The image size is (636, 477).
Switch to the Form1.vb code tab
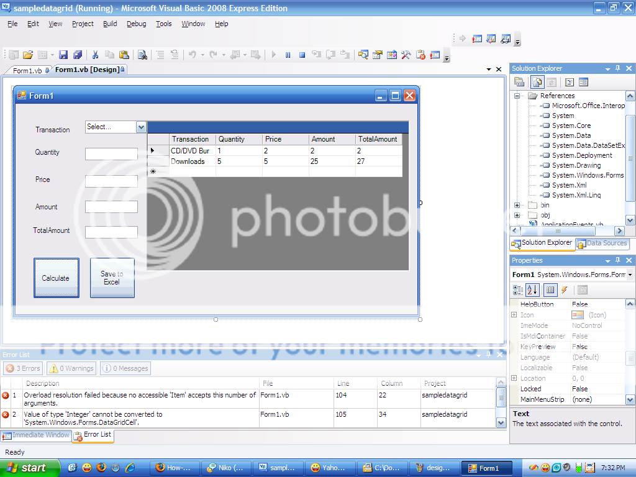coord(27,71)
